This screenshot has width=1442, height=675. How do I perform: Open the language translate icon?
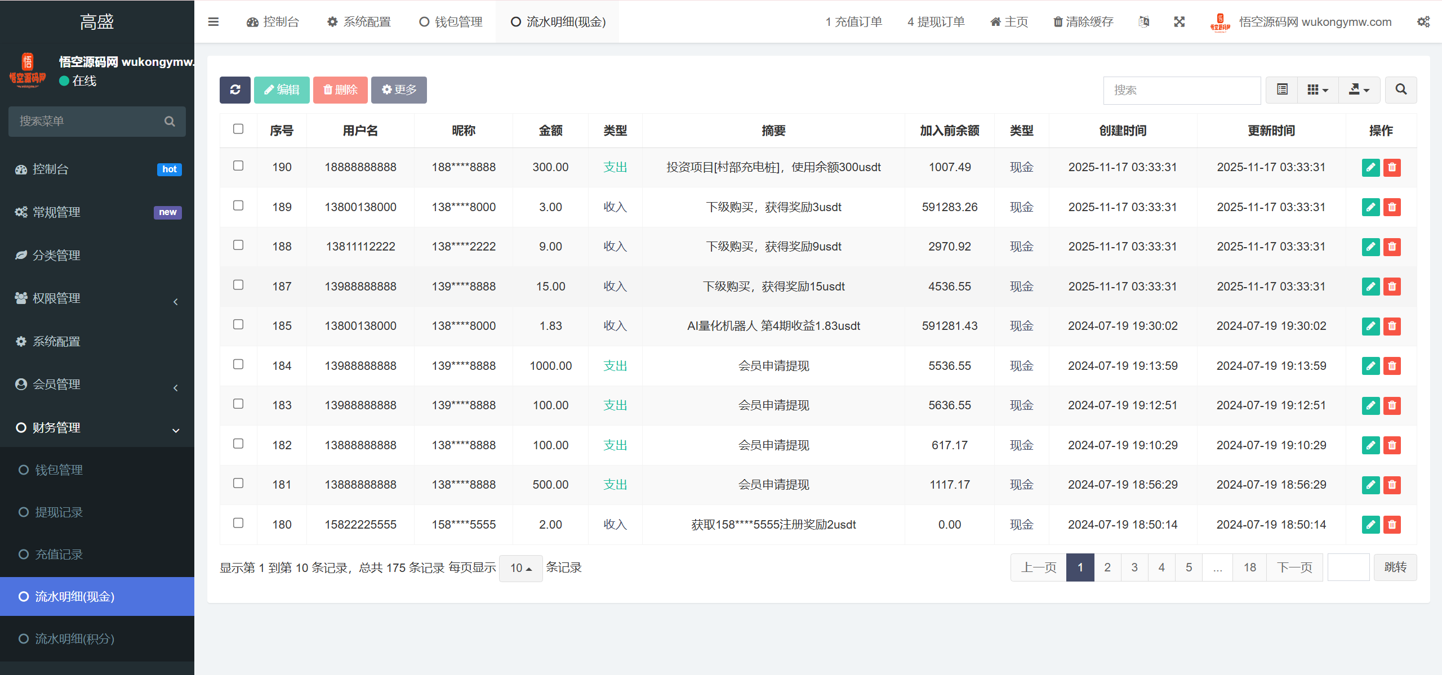pos(1144,22)
